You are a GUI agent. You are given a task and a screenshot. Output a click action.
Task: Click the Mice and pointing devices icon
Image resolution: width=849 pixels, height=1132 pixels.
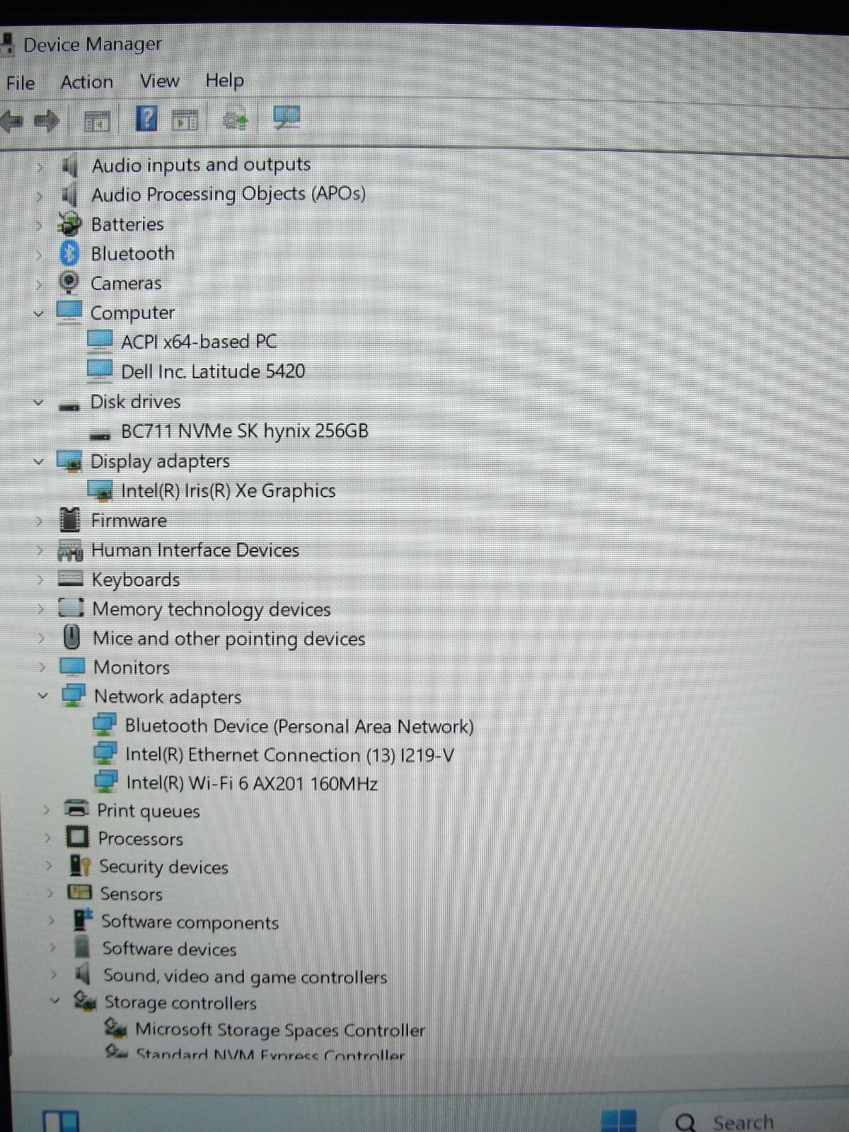(x=71, y=637)
